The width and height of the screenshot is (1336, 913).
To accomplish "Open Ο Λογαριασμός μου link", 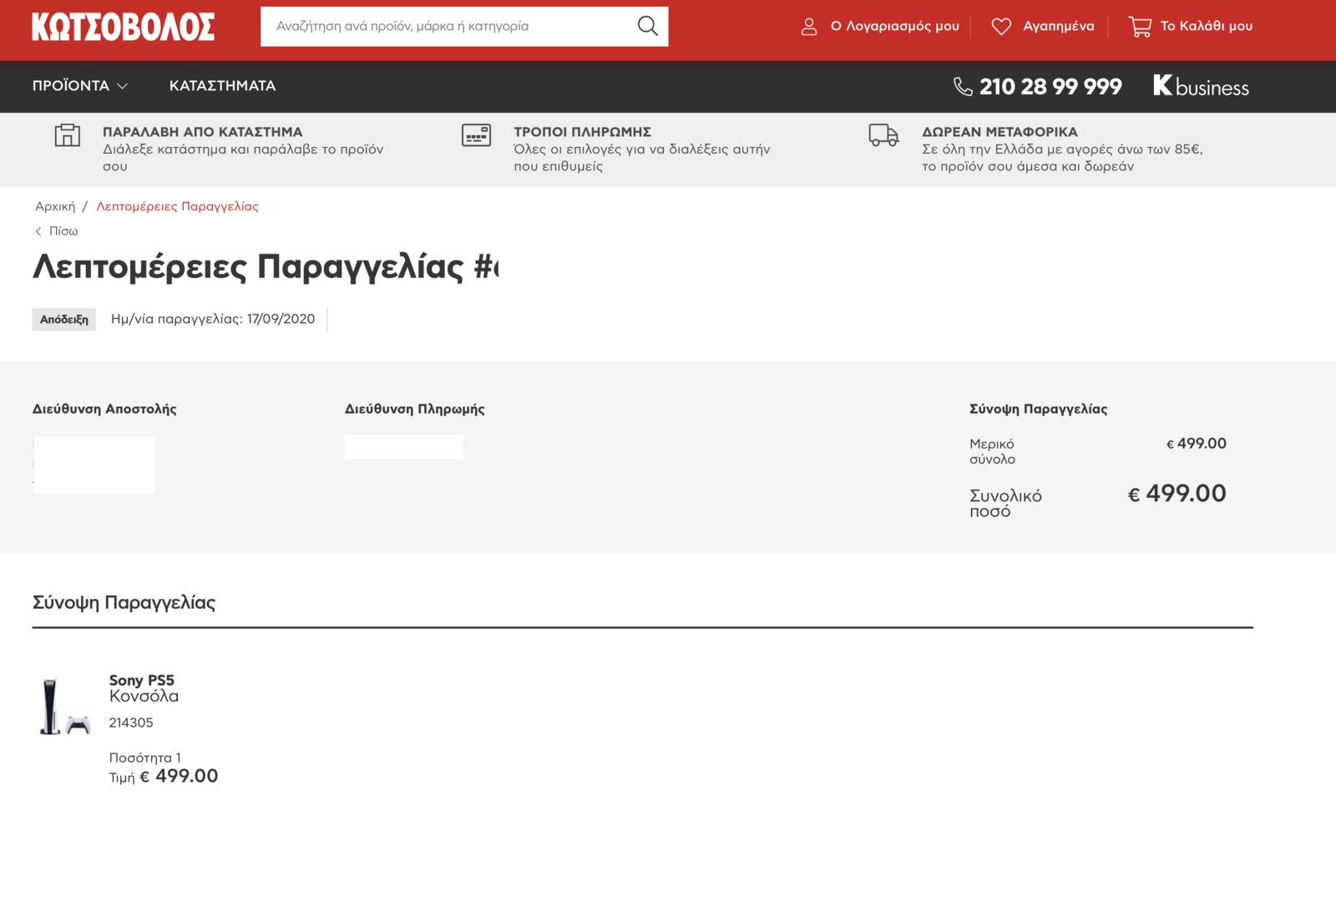I will click(x=894, y=27).
